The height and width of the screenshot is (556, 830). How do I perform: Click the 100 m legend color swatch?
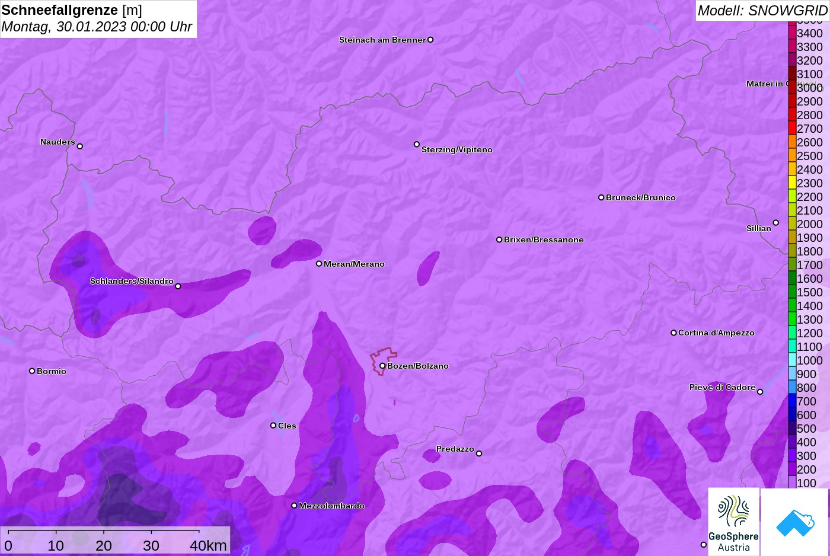click(x=792, y=483)
